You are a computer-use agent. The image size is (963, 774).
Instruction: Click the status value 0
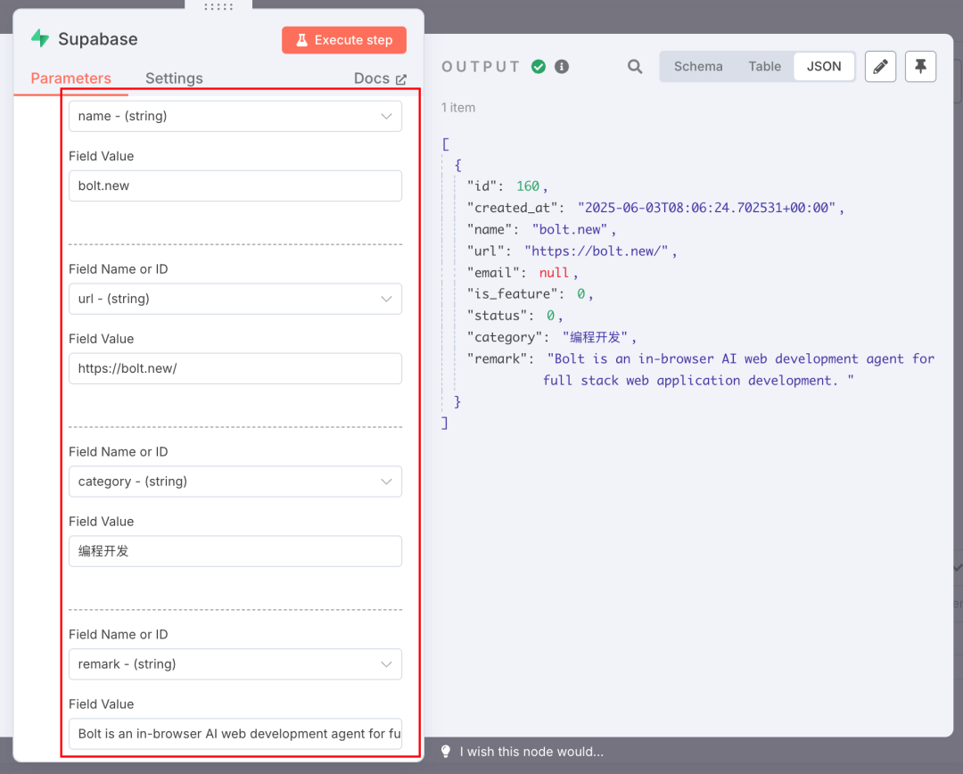[x=550, y=316]
